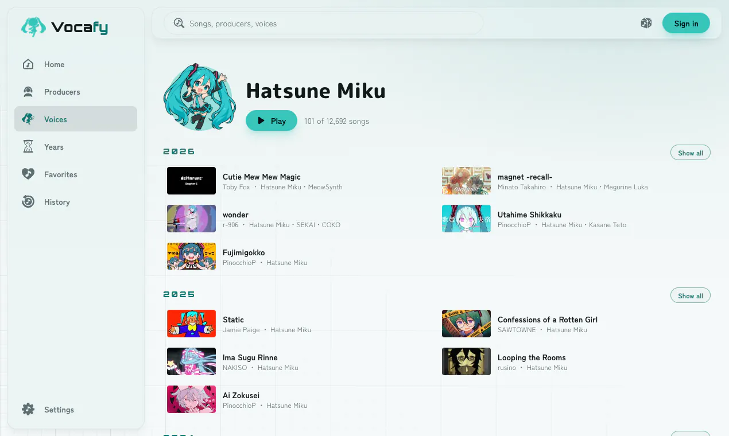Viewport: 729px width, 436px height.
Task: Click the random dice icon
Action: [x=646, y=24]
